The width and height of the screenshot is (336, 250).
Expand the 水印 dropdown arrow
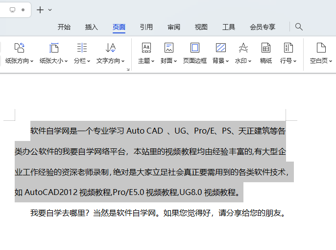pyautogui.click(x=250, y=61)
